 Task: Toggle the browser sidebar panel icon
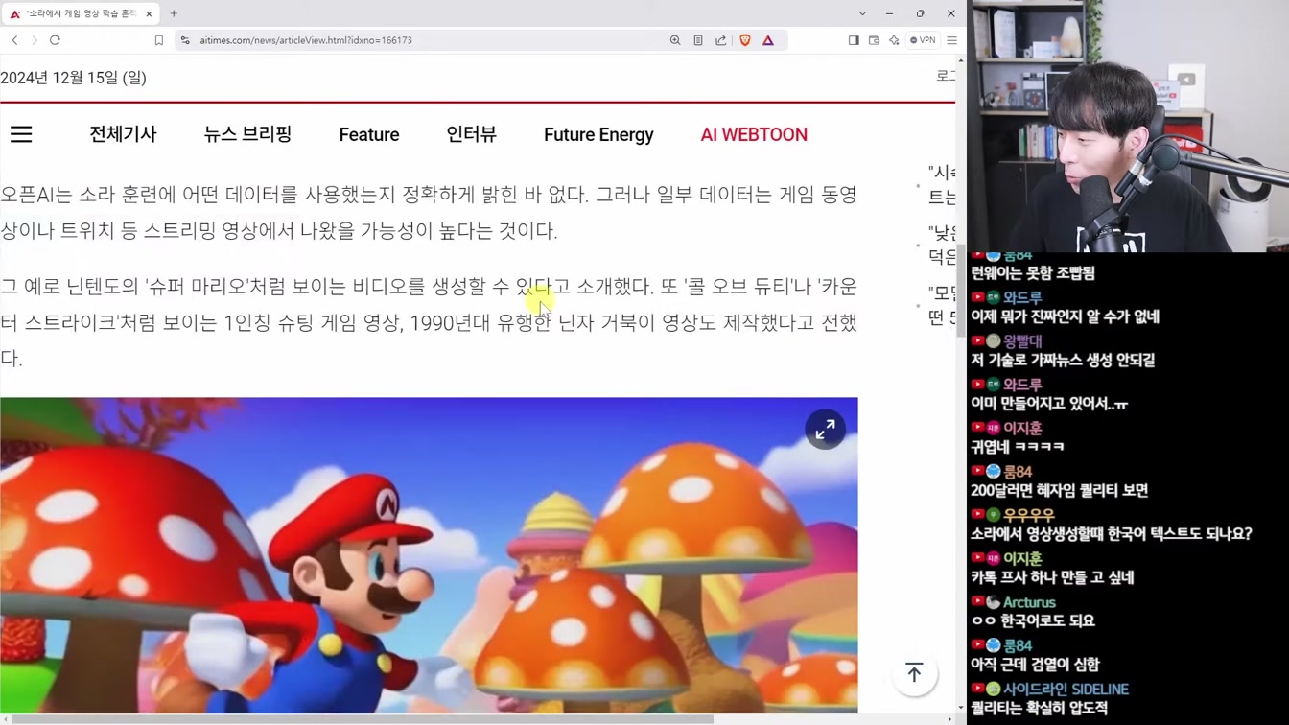(854, 40)
